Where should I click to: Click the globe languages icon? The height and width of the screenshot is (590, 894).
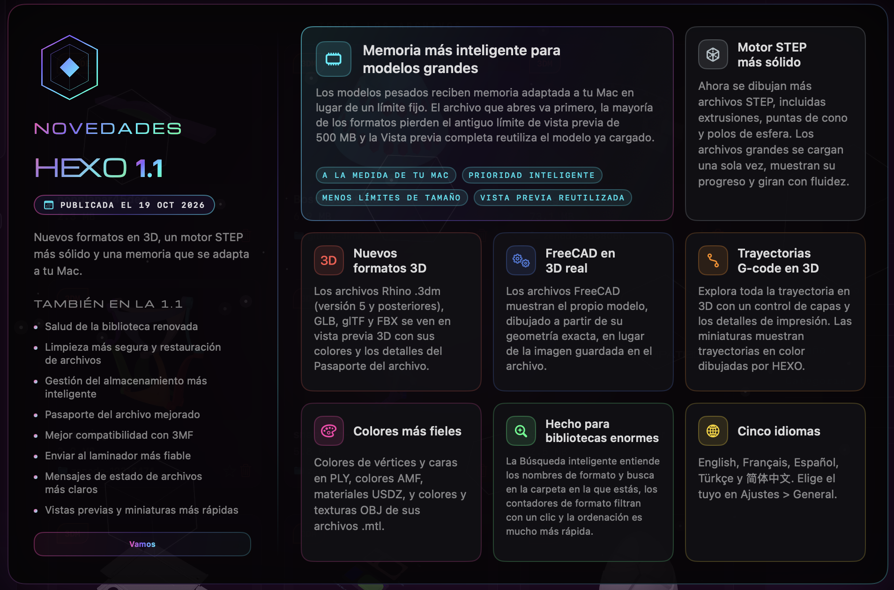(x=713, y=431)
